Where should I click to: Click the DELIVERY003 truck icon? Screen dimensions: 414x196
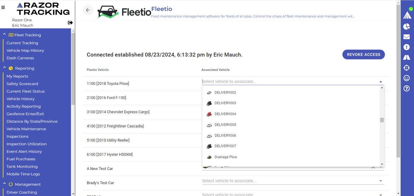[209, 103]
